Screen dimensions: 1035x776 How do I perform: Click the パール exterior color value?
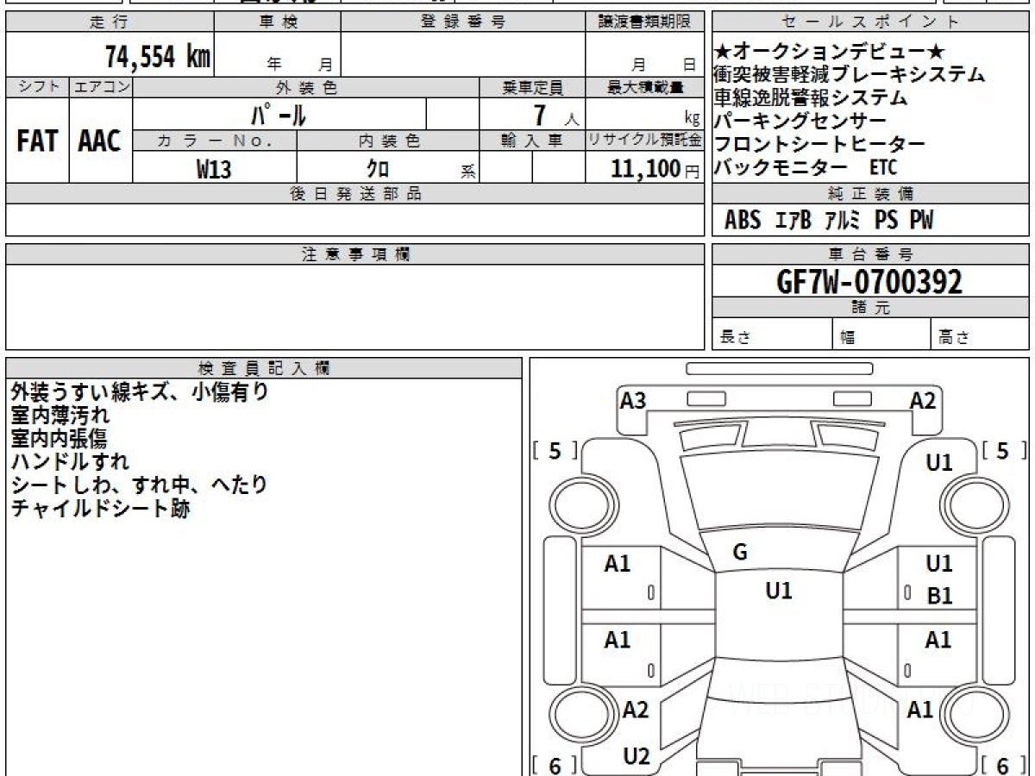click(279, 115)
